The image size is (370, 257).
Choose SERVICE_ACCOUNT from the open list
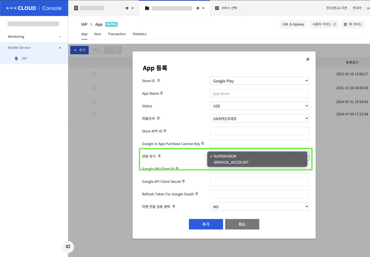point(231,162)
